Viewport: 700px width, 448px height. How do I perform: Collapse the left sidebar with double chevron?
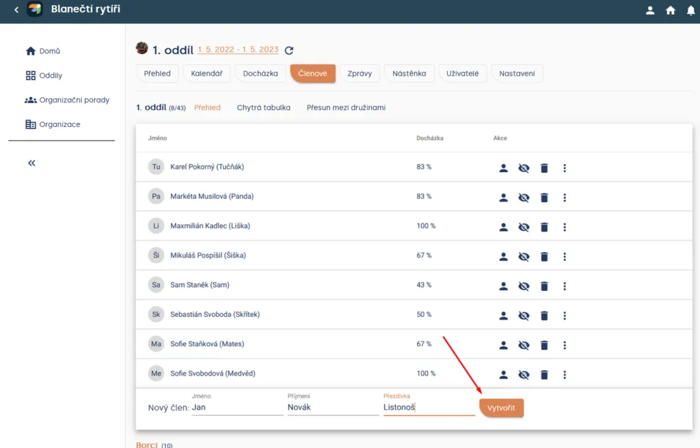click(x=31, y=163)
